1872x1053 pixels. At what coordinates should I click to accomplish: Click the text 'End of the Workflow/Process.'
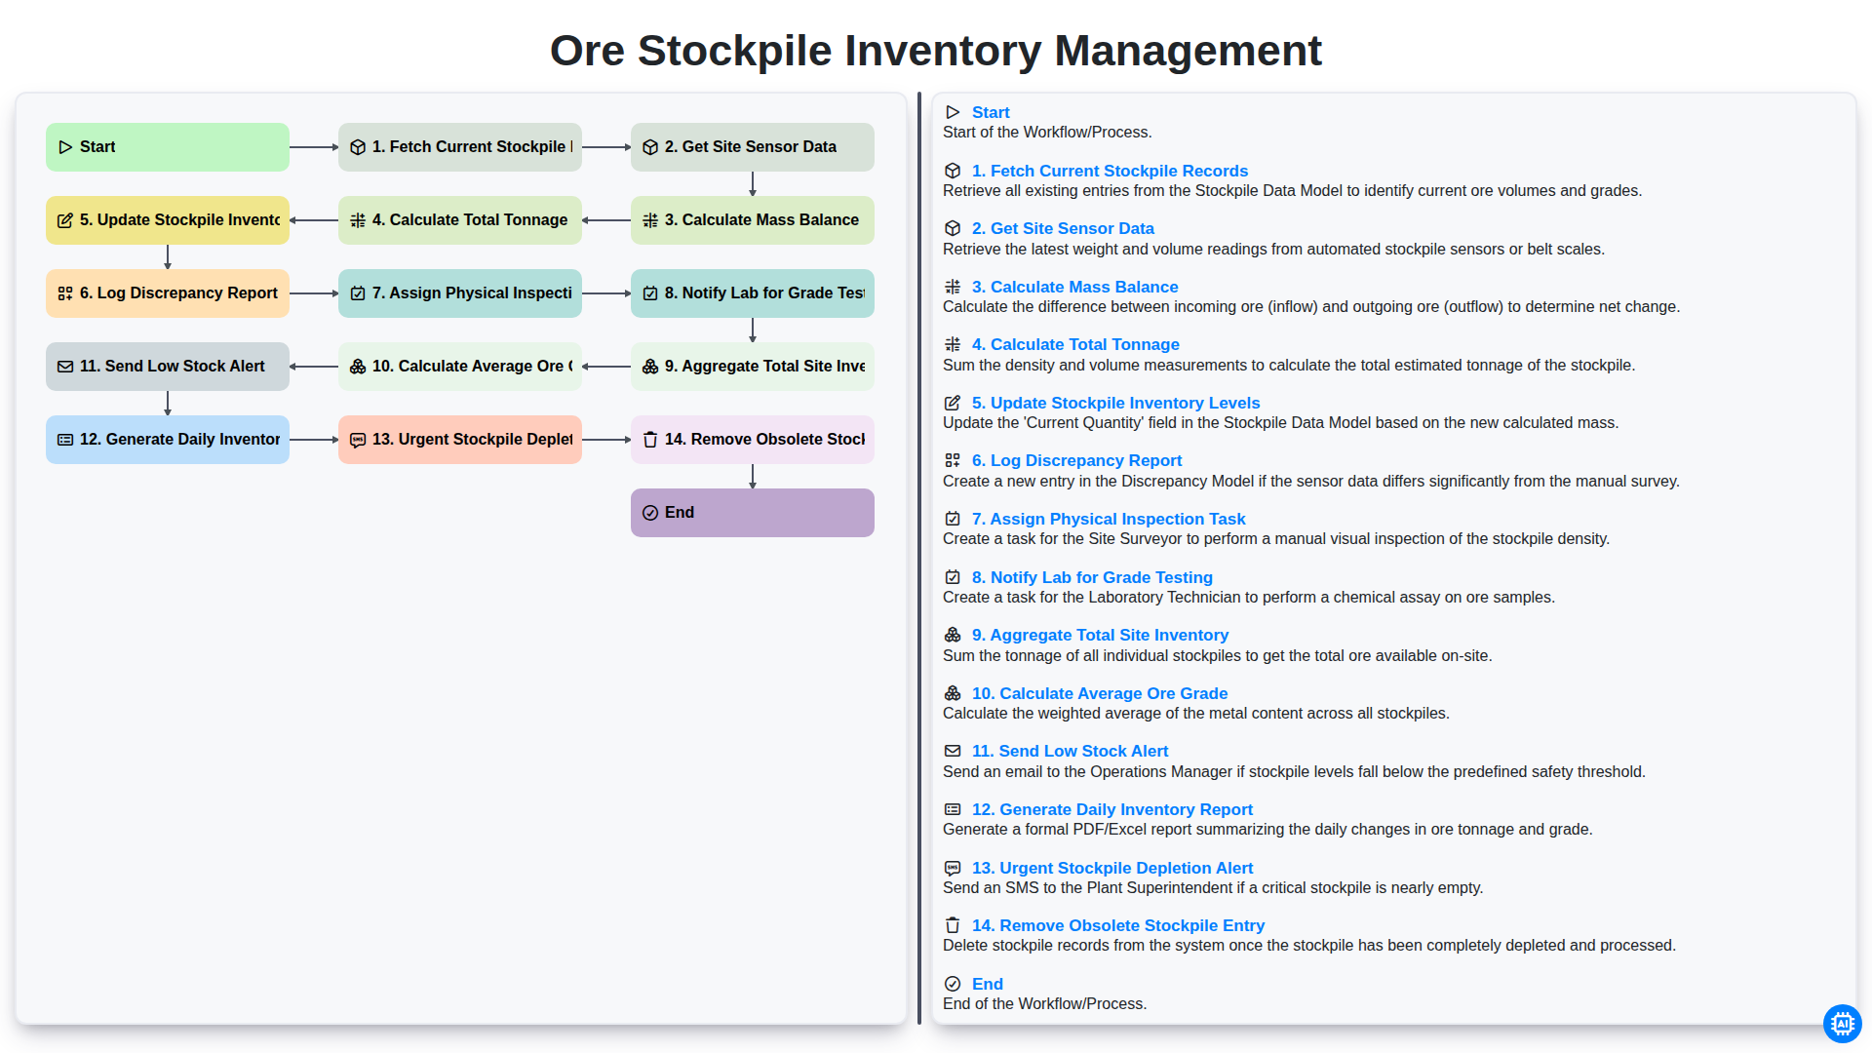click(1044, 1004)
